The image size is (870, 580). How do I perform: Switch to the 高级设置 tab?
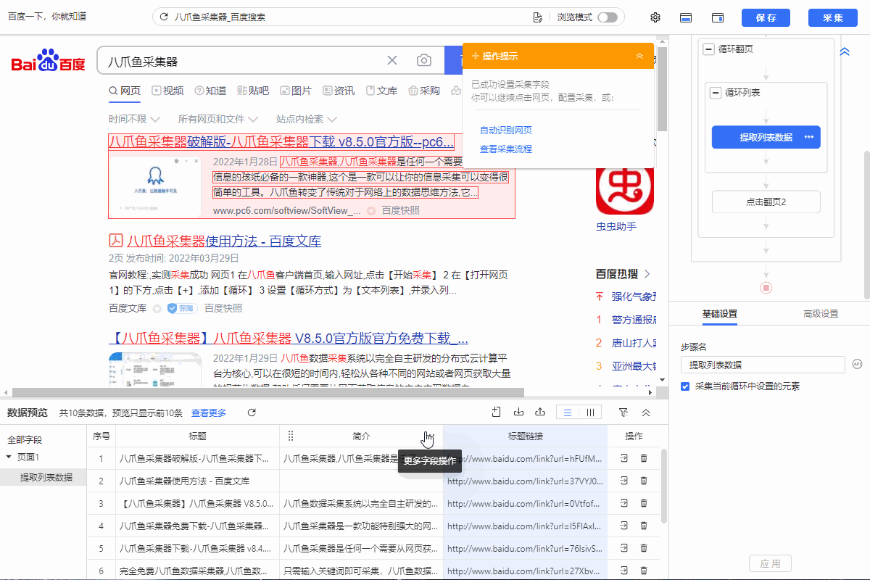pos(821,314)
